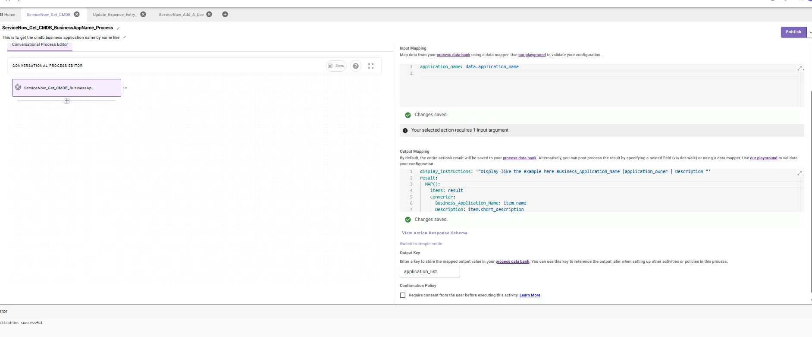This screenshot has height=337, width=812.
Task: Click the info icon on input argument notice
Action: 405,130
